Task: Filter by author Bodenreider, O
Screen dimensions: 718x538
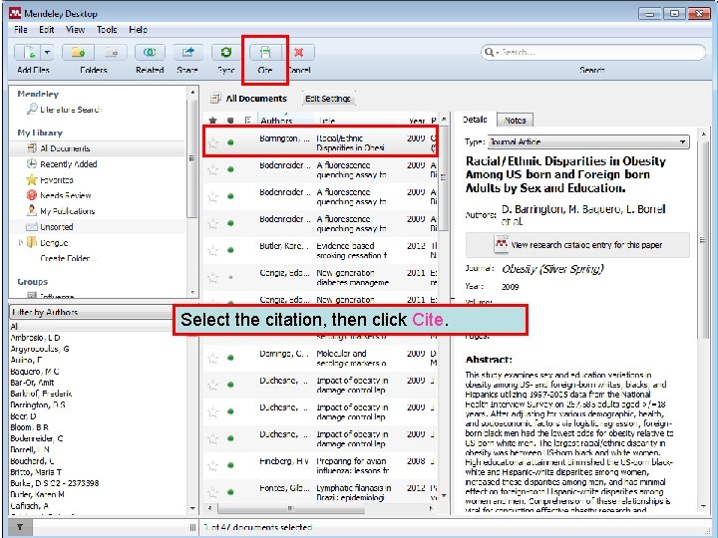Action: click(37, 438)
